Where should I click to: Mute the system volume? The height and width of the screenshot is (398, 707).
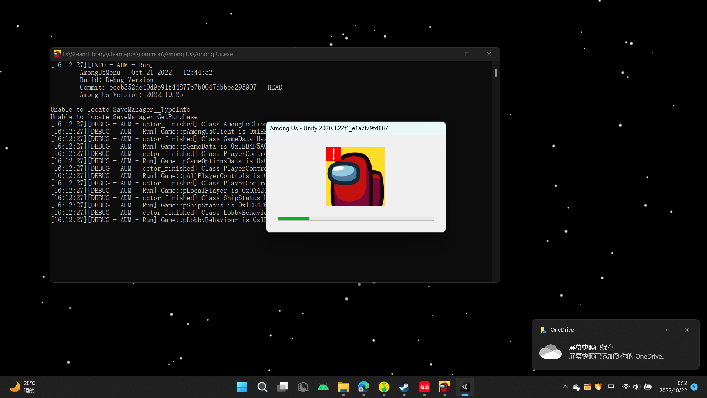[x=637, y=387]
